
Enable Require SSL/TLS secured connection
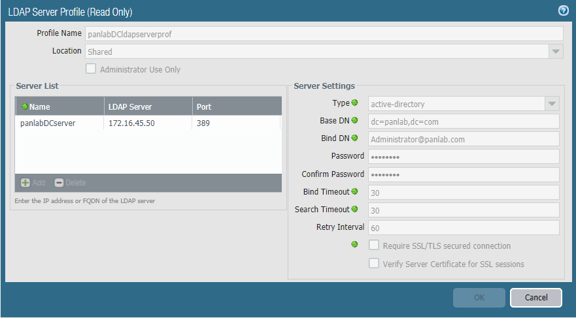(x=374, y=245)
